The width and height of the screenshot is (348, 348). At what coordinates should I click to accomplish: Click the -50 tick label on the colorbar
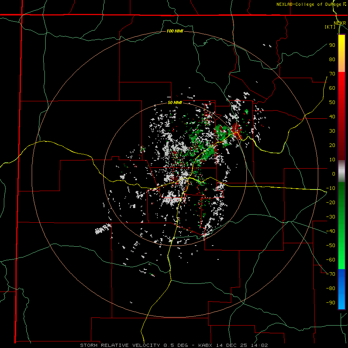331,245
